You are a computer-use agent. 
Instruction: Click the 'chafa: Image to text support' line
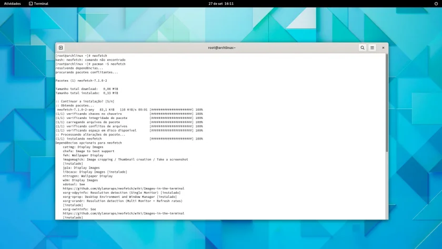[88, 151]
